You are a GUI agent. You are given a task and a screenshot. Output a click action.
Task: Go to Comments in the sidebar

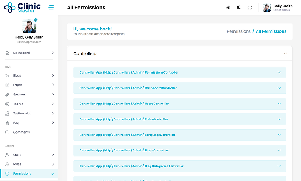tap(21, 132)
